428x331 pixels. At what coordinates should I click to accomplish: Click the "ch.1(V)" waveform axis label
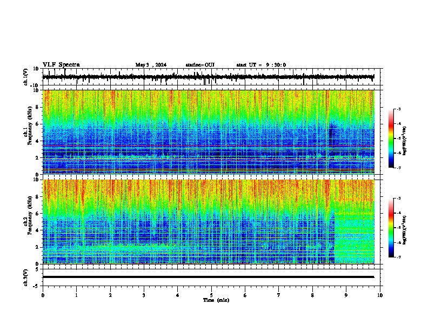coord(26,77)
